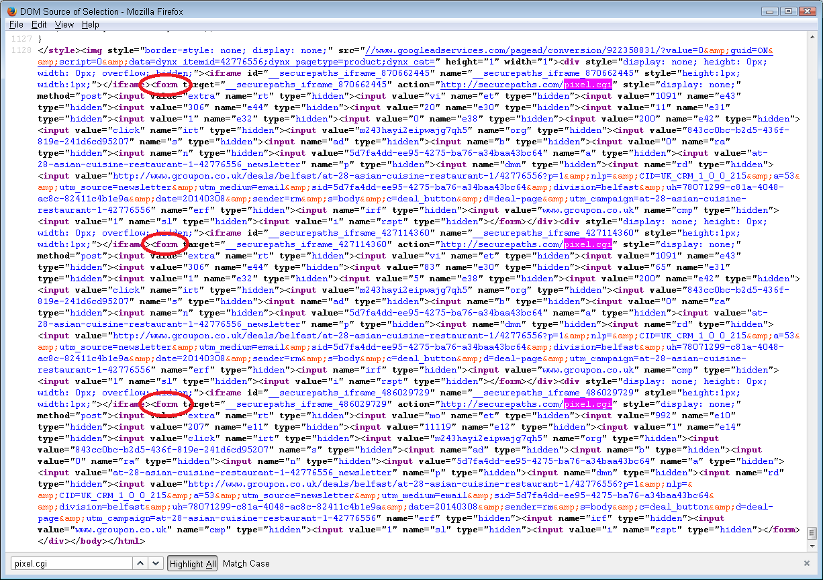Click the scrollbar up arrow
Viewport: 823px width, 580px height.
(x=812, y=38)
